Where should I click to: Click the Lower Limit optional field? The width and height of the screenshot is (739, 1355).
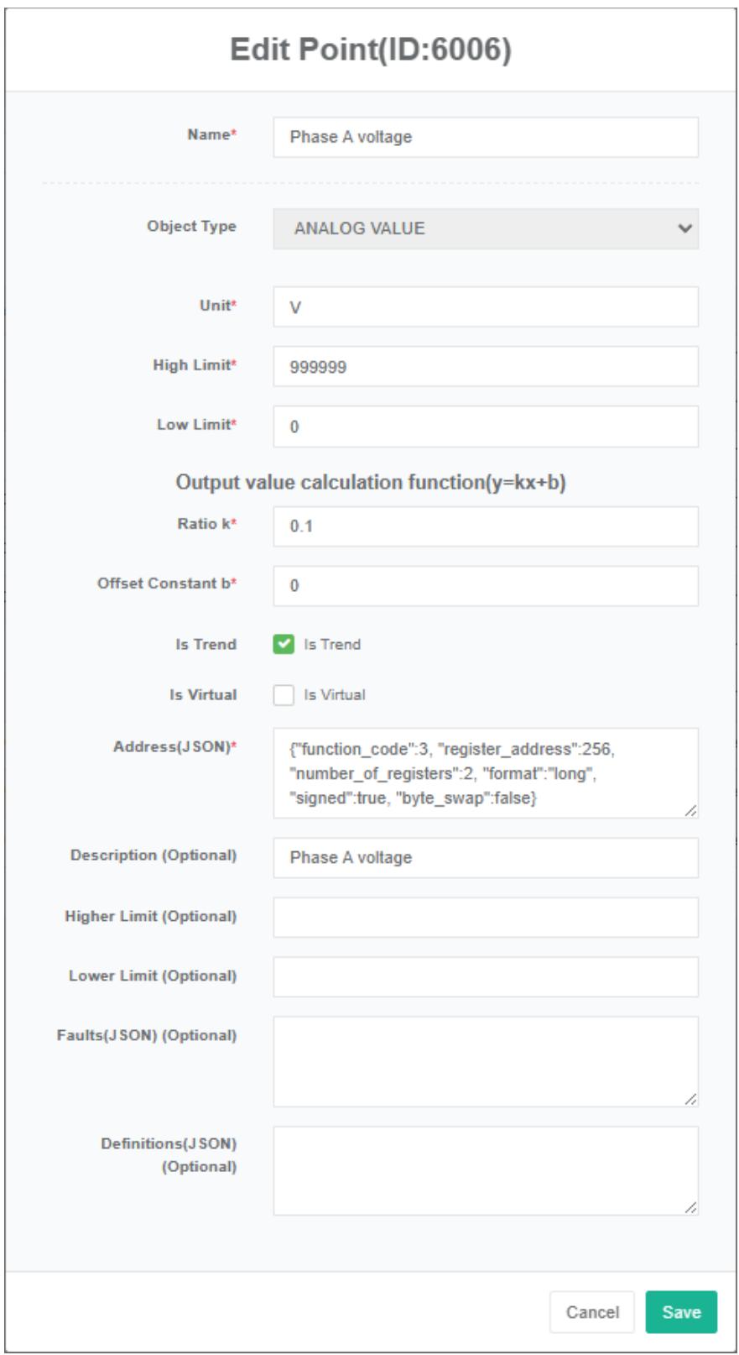(x=485, y=977)
